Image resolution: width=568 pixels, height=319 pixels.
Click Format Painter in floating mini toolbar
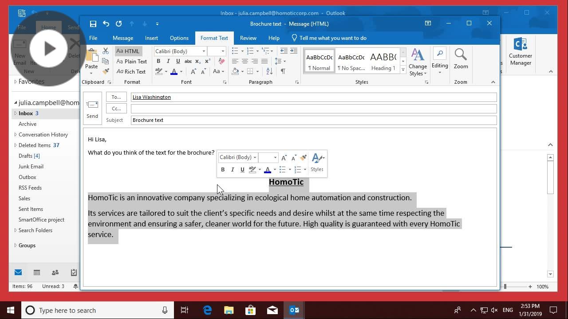[304, 158]
